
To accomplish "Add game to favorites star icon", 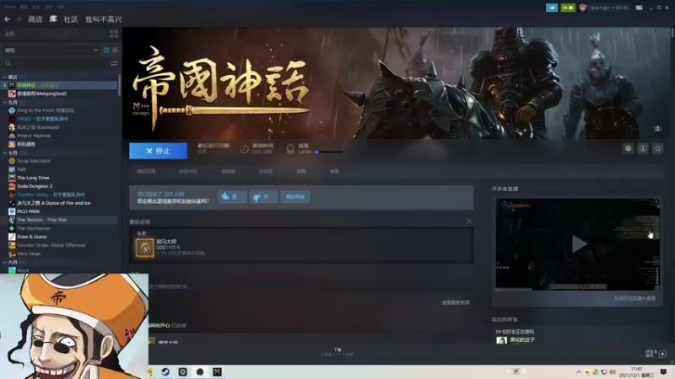I will point(657,149).
